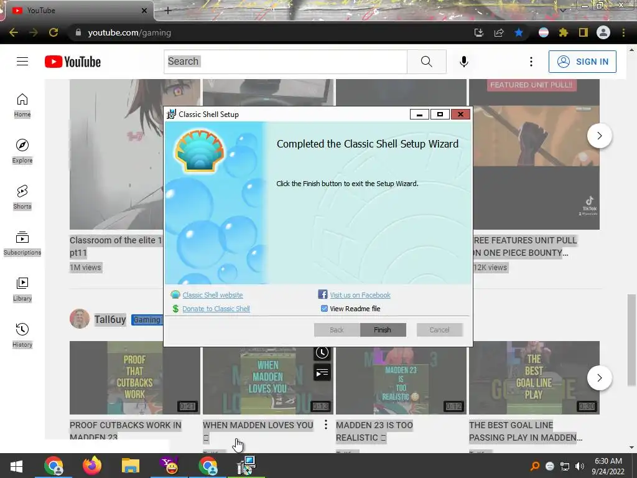Click Finish in Classic Shell Setup
This screenshot has width=637, height=478.
pyautogui.click(x=383, y=330)
